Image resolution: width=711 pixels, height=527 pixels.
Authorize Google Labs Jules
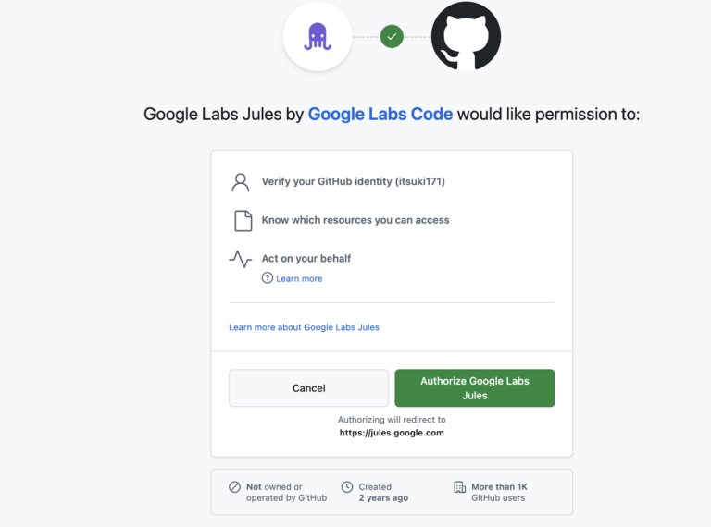coord(475,388)
